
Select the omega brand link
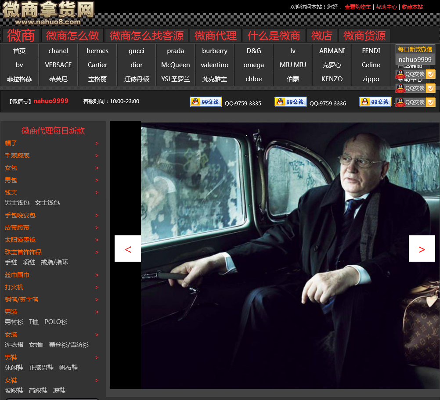(254, 65)
